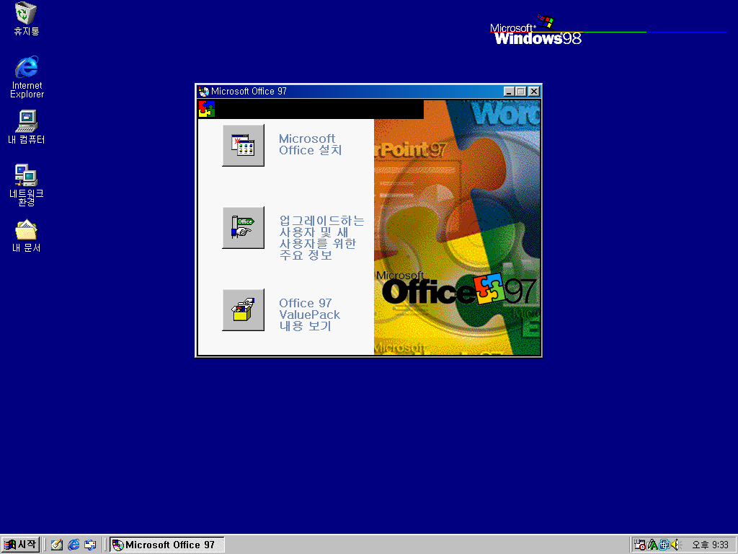Image resolution: width=738 pixels, height=554 pixels.
Task: Minimize the Microsoft Office 97 window
Action: click(x=509, y=92)
